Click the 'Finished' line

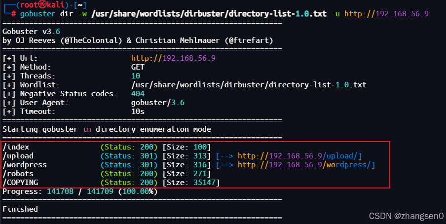20,209
